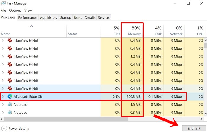
Task: Select the Notepad name in the 0.3 MB row
Action: pyautogui.click(x=20, y=113)
